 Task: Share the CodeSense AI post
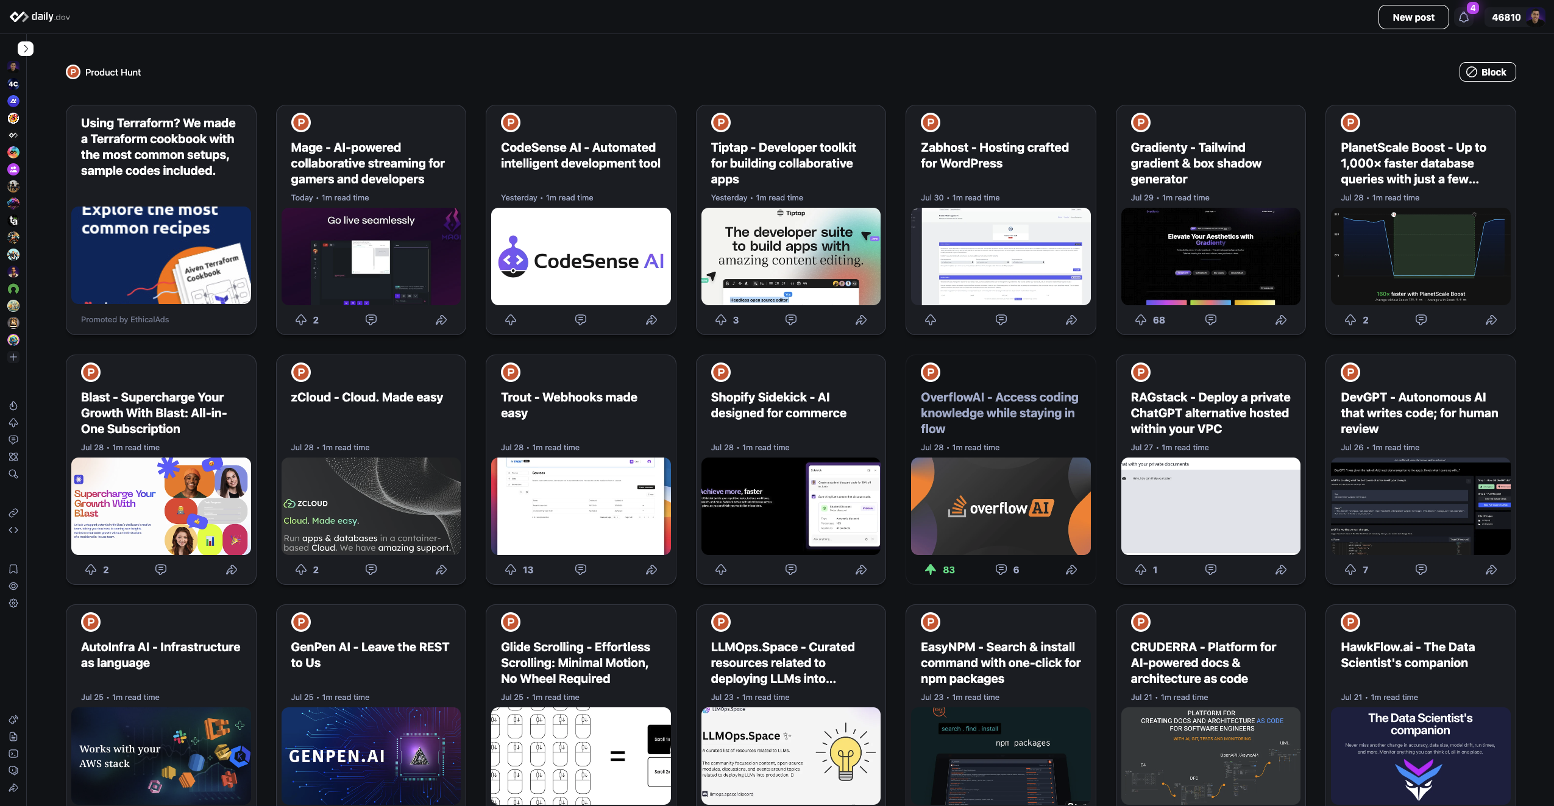click(651, 320)
